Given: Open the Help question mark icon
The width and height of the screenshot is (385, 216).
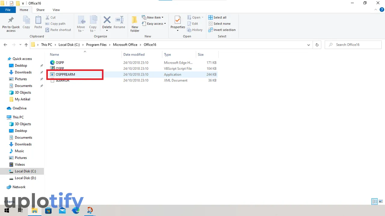Looking at the screenshot, I should [x=382, y=10].
